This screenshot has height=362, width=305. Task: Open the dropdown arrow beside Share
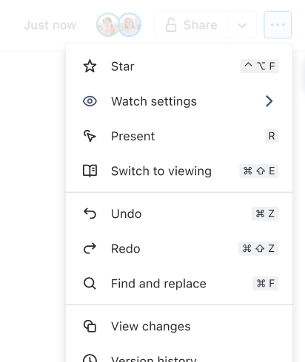[242, 25]
